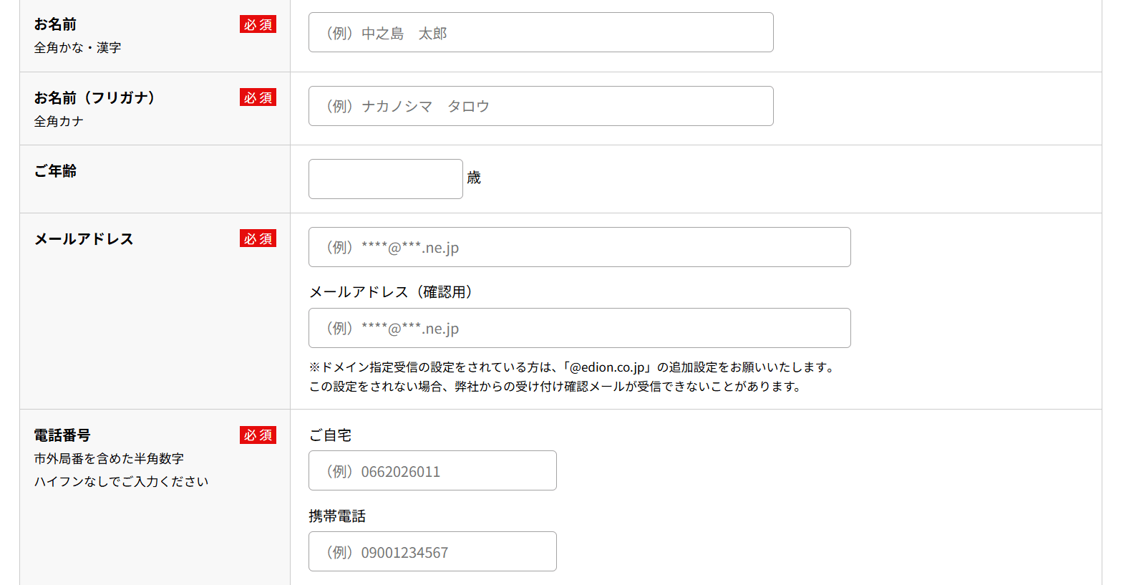Click the 必須 badge beside お名前
The width and height of the screenshot is (1131, 585).
click(x=258, y=25)
